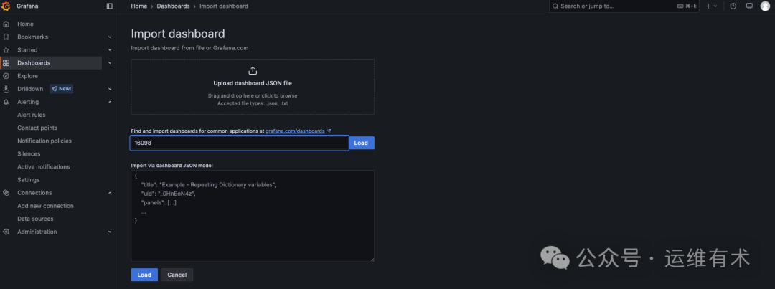Image resolution: width=775 pixels, height=289 pixels.
Task: Open the plus New menu in top bar
Action: click(x=711, y=6)
